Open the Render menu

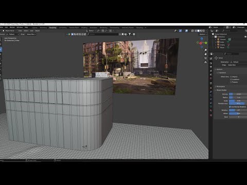point(12,27)
